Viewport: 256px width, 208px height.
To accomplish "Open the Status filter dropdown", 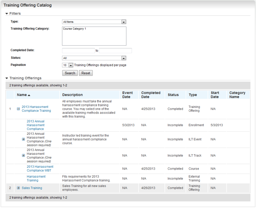I will [x=124, y=58].
